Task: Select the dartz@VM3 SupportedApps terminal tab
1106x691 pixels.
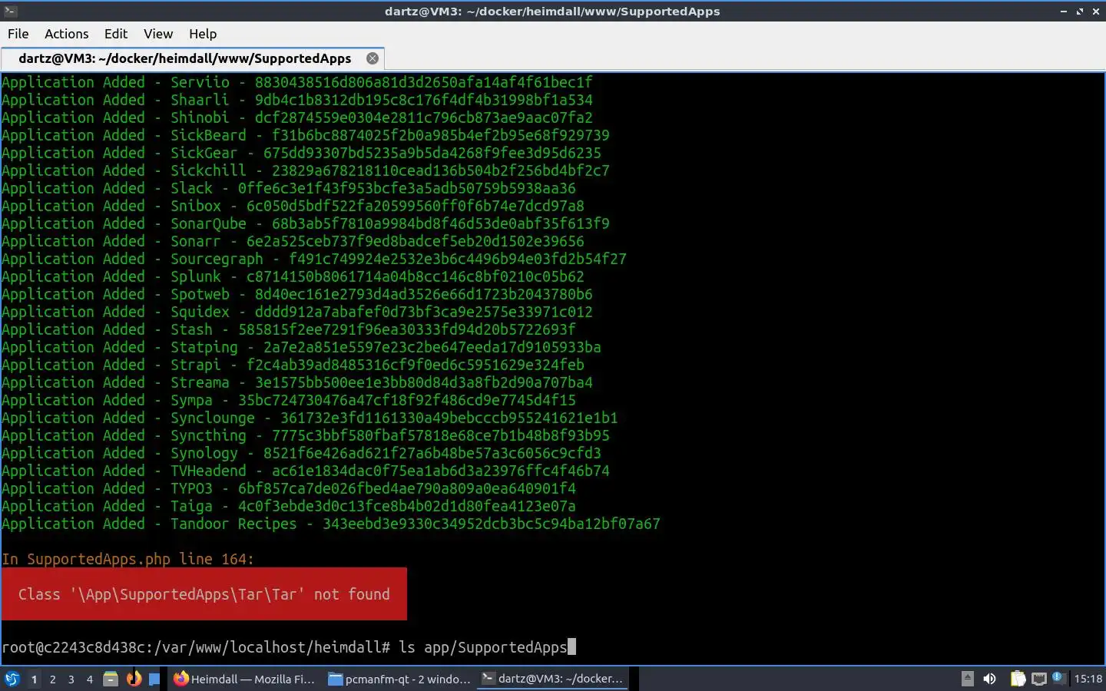Action: click(x=184, y=58)
